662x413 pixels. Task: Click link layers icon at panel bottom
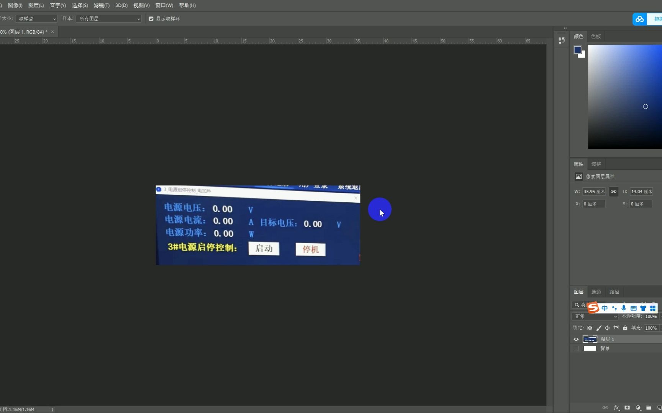pyautogui.click(x=605, y=408)
